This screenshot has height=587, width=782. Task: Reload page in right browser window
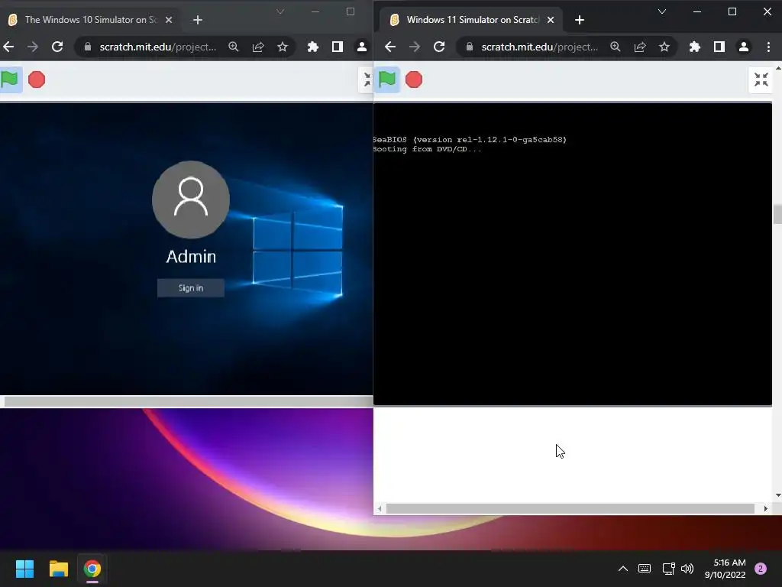439,47
